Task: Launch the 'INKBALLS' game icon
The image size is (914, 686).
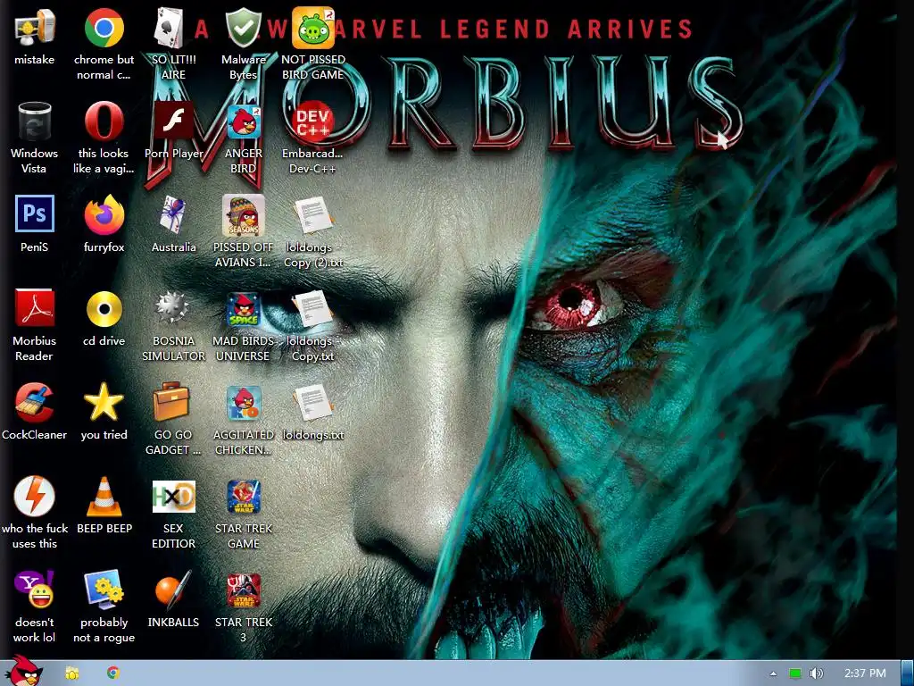Action: pos(173,590)
